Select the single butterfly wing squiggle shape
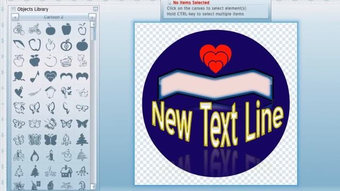340x191 pixels. click(x=66, y=108)
